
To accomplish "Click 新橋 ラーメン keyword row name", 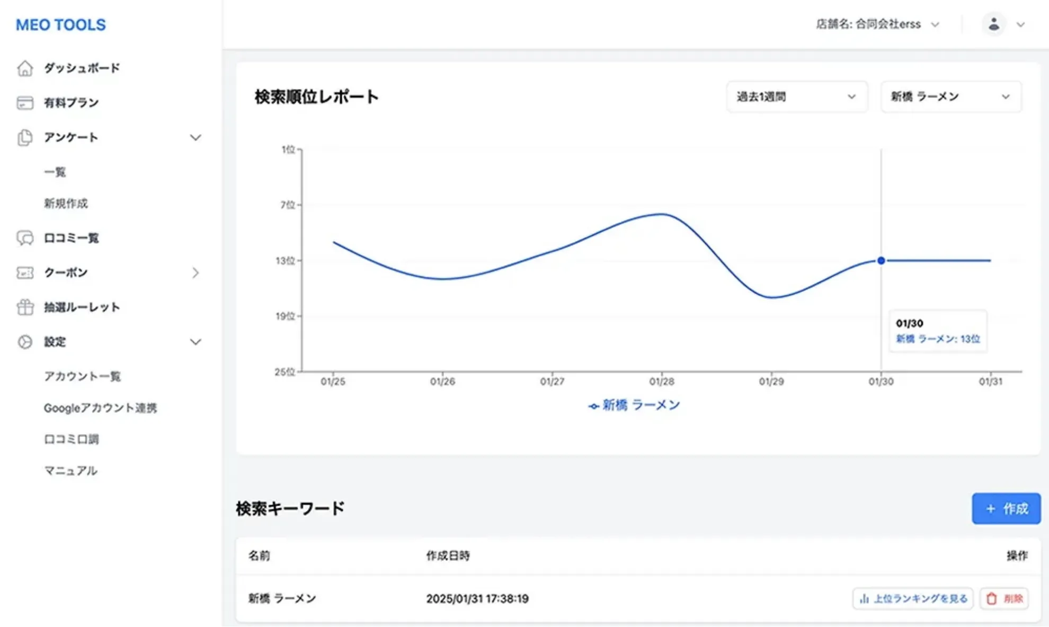I will 282,599.
